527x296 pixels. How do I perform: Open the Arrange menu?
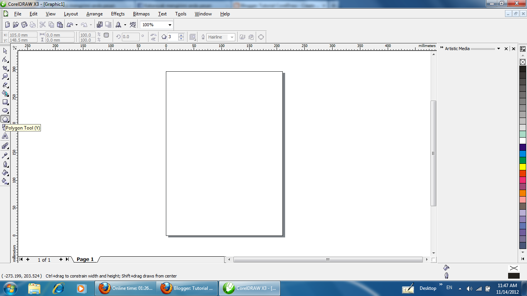coord(95,14)
